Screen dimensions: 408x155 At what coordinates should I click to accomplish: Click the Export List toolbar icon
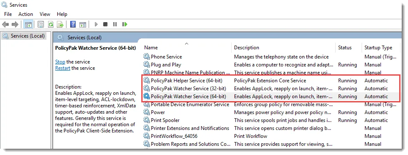[x=60, y=25]
